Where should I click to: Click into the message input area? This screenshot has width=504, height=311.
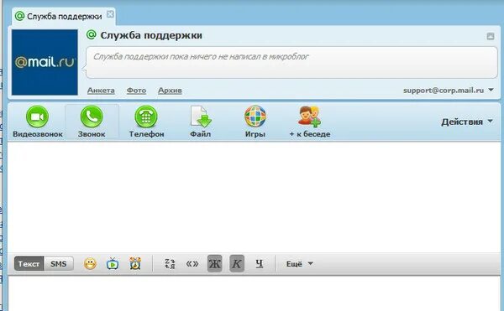point(255,293)
